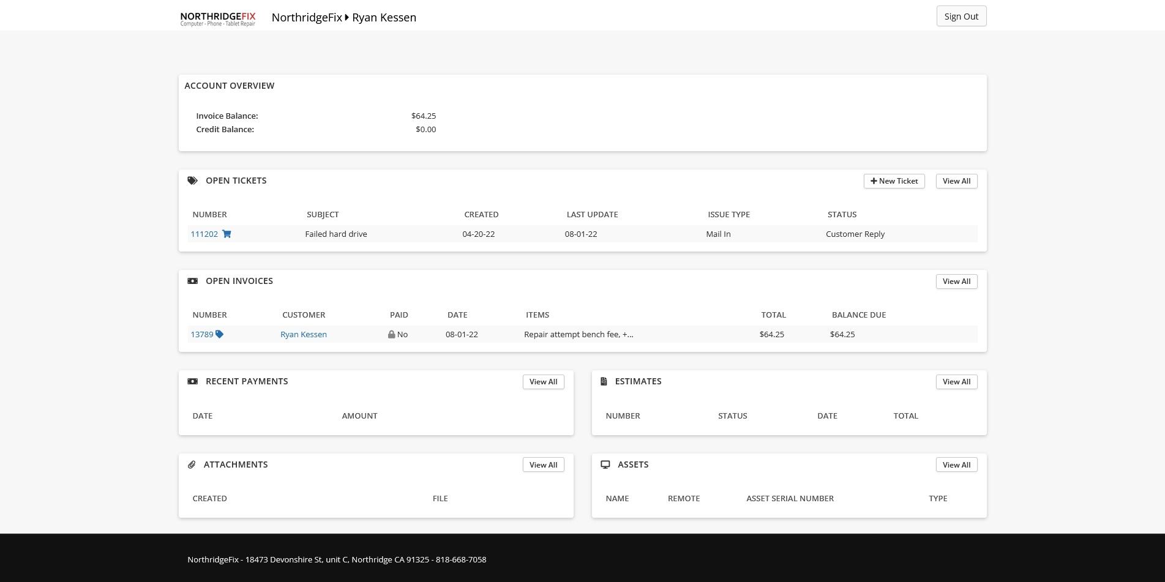Image resolution: width=1165 pixels, height=582 pixels.
Task: View all open tickets
Action: [x=956, y=181]
